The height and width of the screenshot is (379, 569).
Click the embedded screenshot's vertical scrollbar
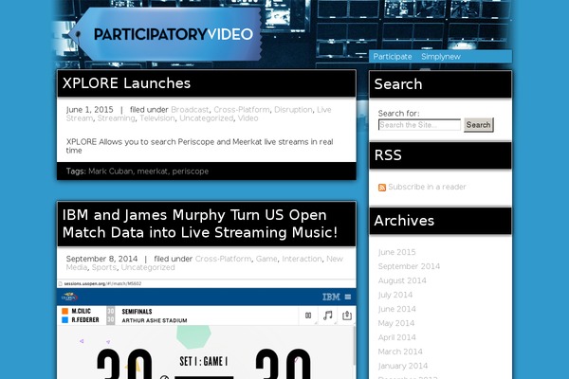tap(354, 347)
